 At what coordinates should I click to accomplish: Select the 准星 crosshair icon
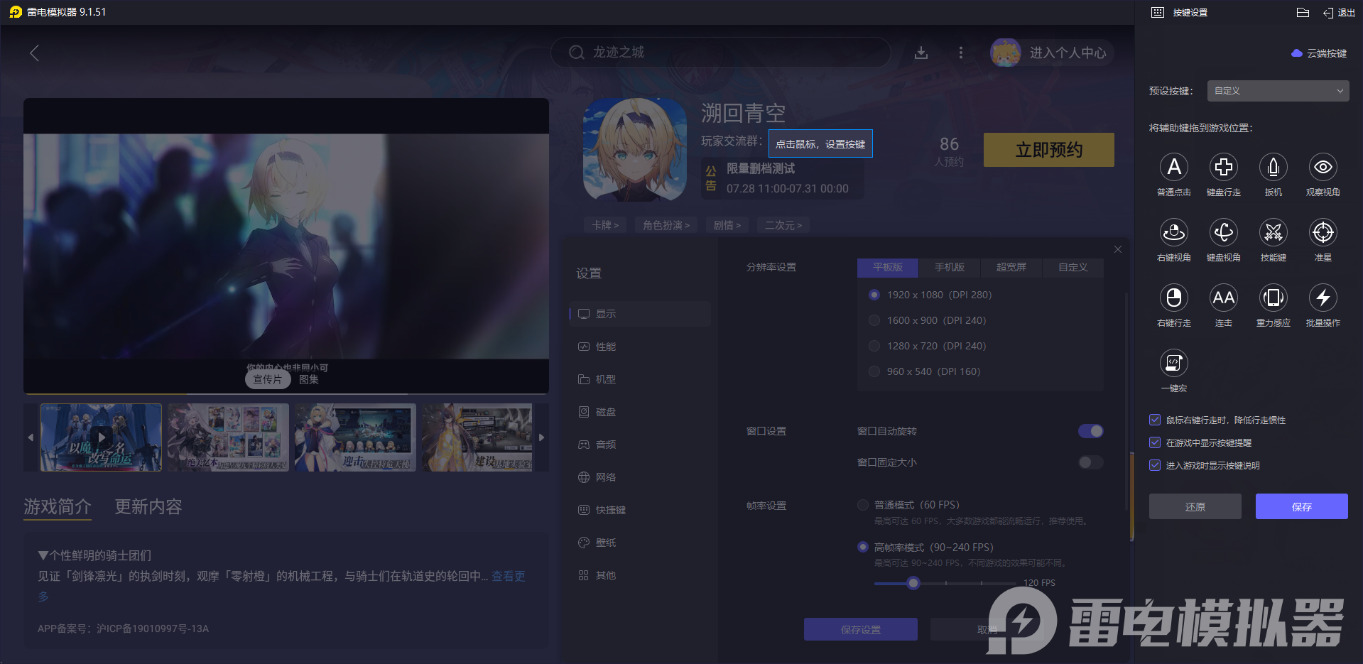pyautogui.click(x=1323, y=232)
